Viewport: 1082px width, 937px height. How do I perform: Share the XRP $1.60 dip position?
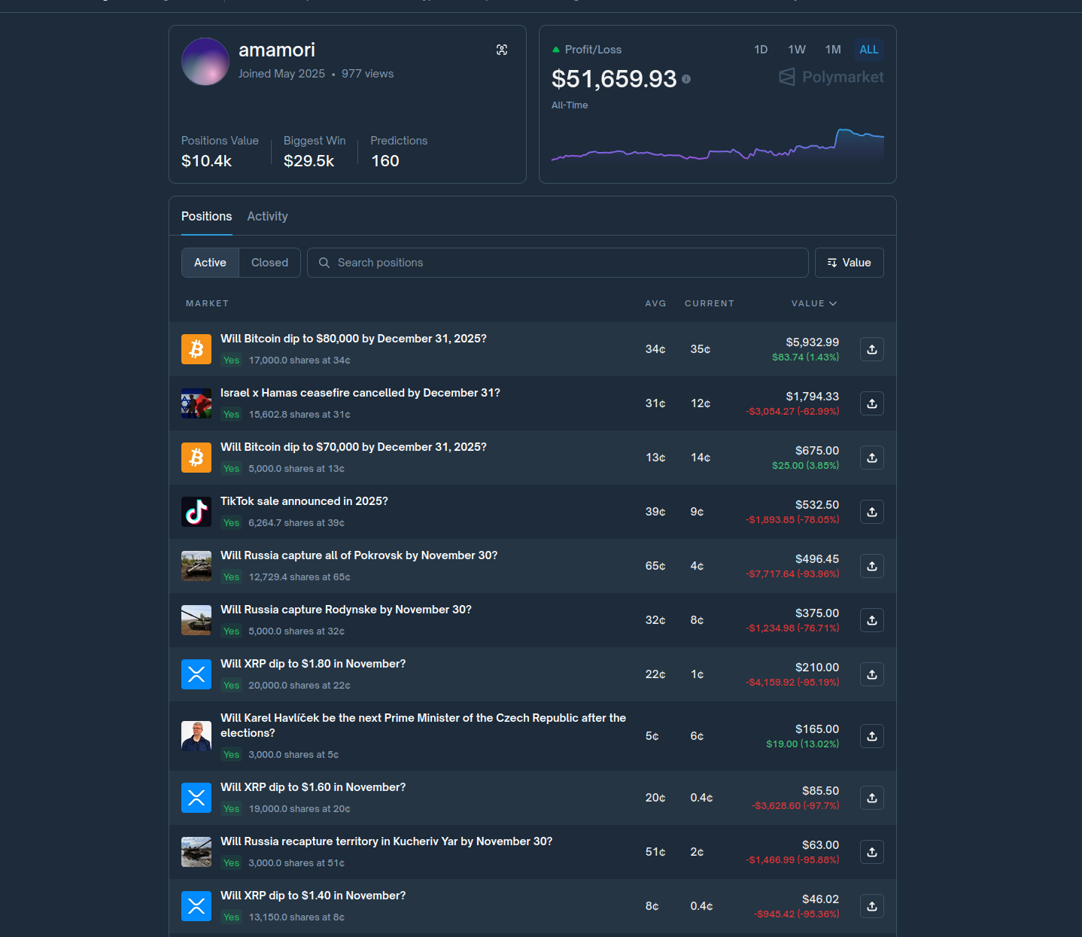pyautogui.click(x=872, y=798)
